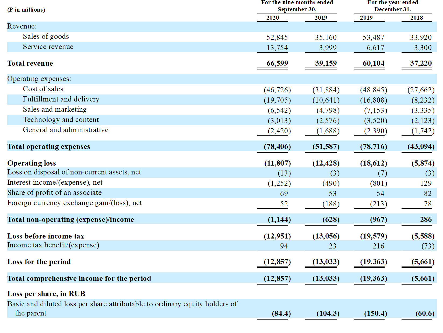Click the 'Share of profit of an associate' label
Screen dimensions: 443x333
[54, 193]
